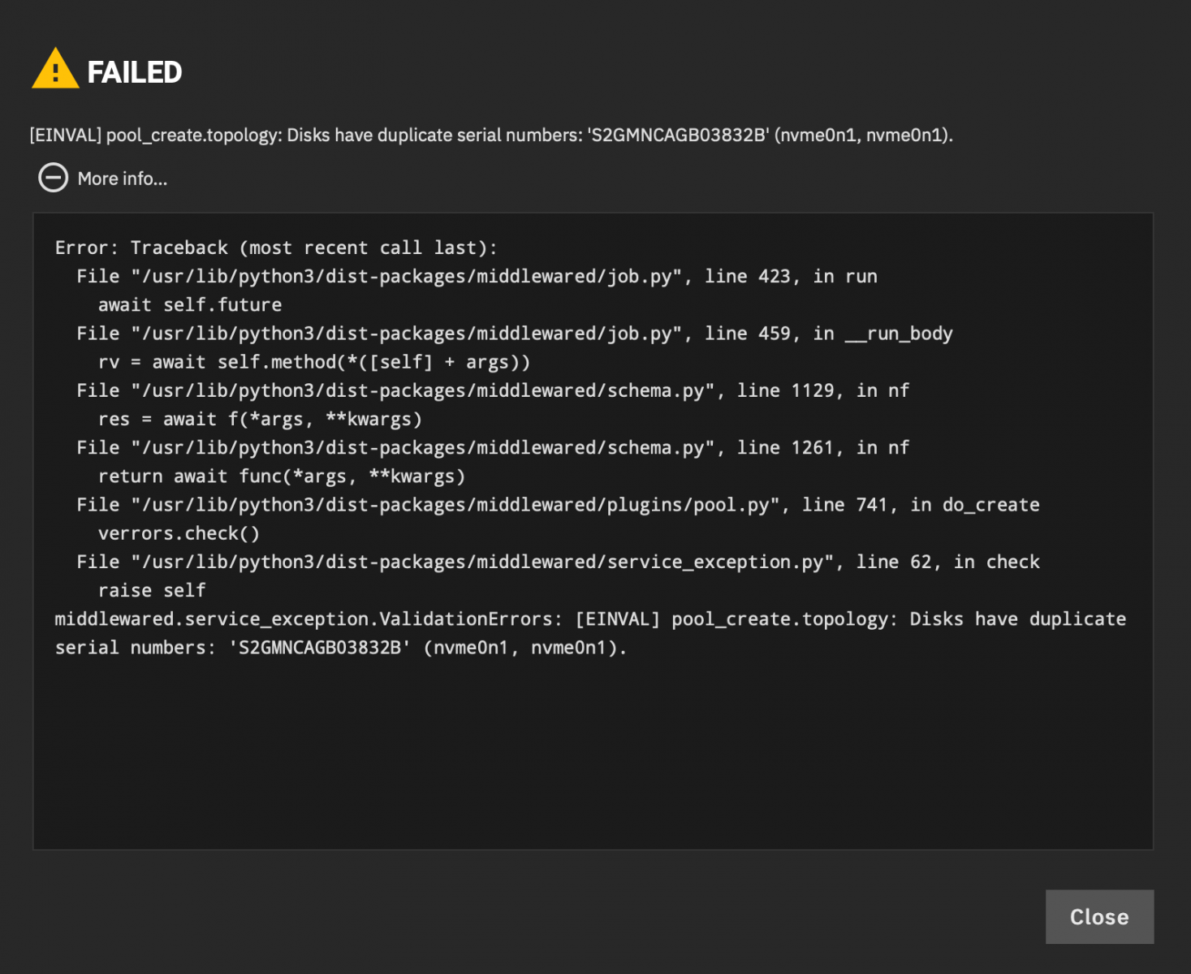This screenshot has width=1191, height=974.
Task: Click the pool.py line 741 do_create entry
Action: 559,505
